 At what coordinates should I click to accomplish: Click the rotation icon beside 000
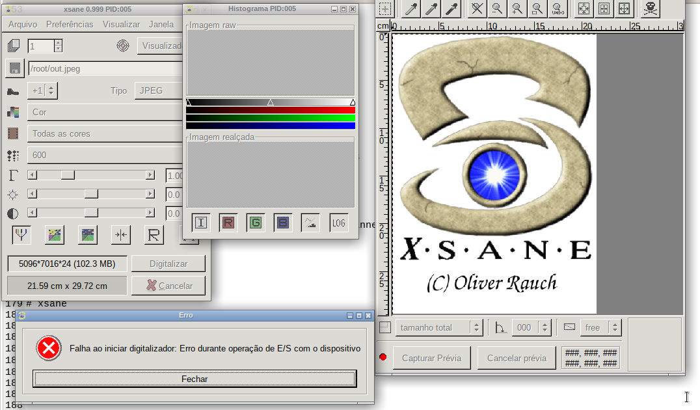coord(500,328)
